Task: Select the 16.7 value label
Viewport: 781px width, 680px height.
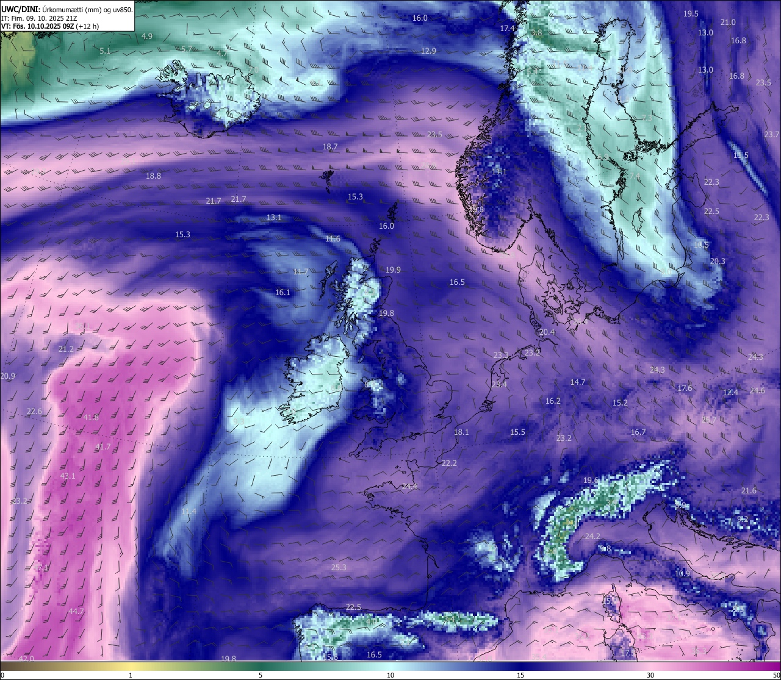Action: 638,432
